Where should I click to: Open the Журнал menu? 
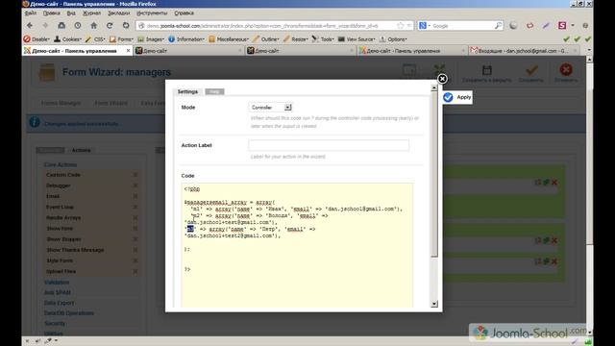[92, 12]
